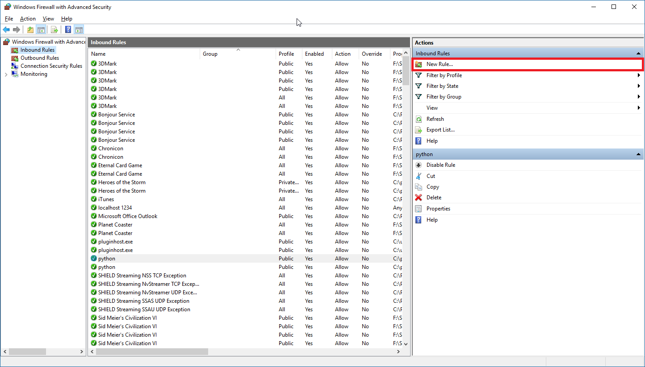The image size is (645, 367).
Task: Open Filter by Profile submenu arrow
Action: pos(639,75)
